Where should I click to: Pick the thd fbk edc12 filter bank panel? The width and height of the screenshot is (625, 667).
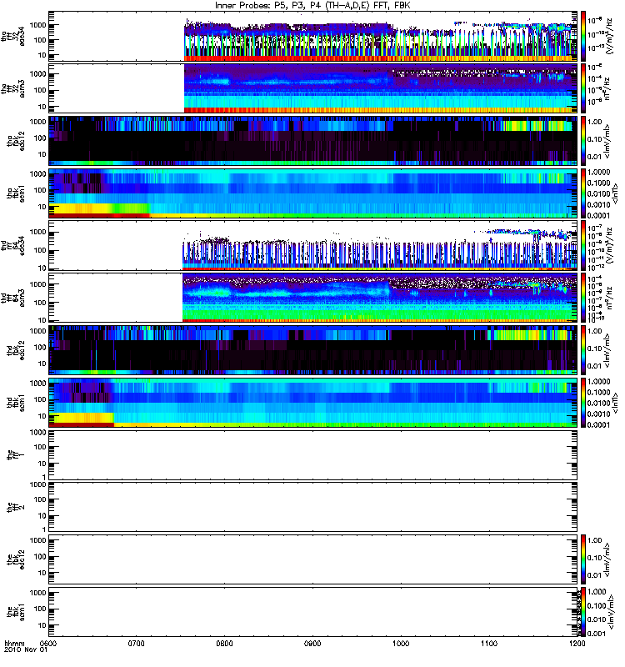(313, 350)
